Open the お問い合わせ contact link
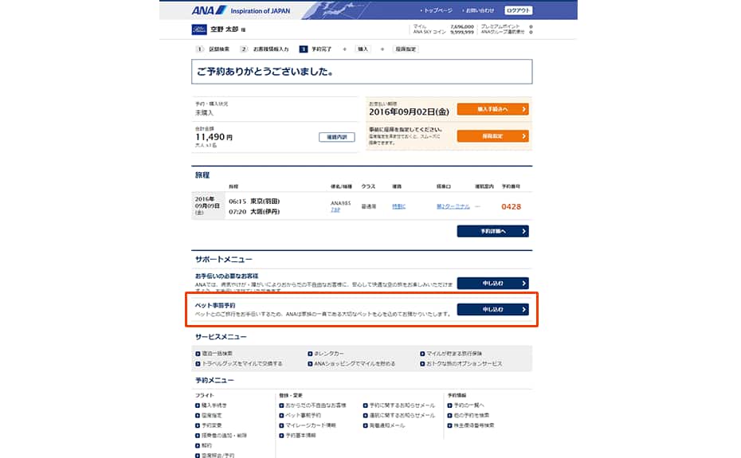The image size is (741, 458). (480, 10)
